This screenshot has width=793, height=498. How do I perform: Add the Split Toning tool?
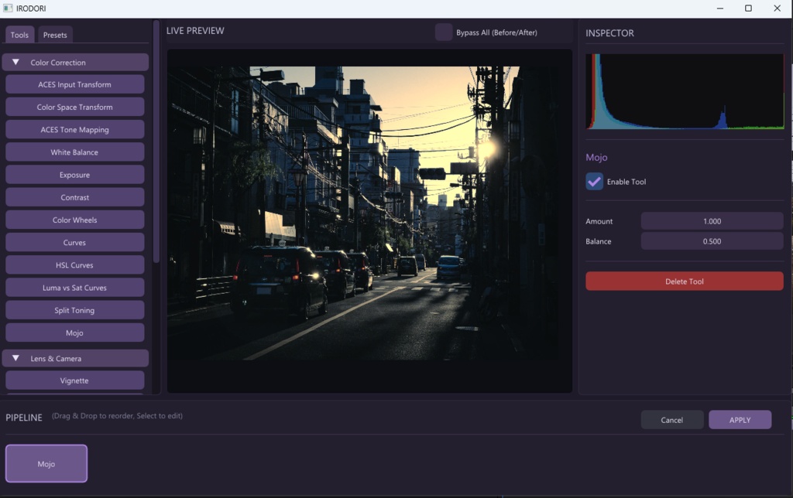75,310
